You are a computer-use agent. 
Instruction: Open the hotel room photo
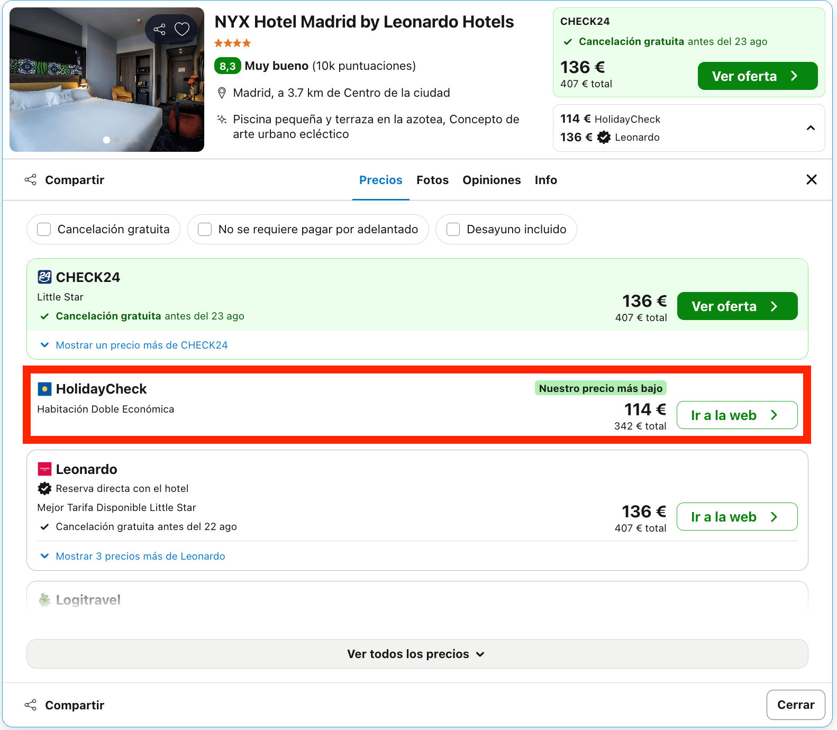pyautogui.click(x=107, y=80)
